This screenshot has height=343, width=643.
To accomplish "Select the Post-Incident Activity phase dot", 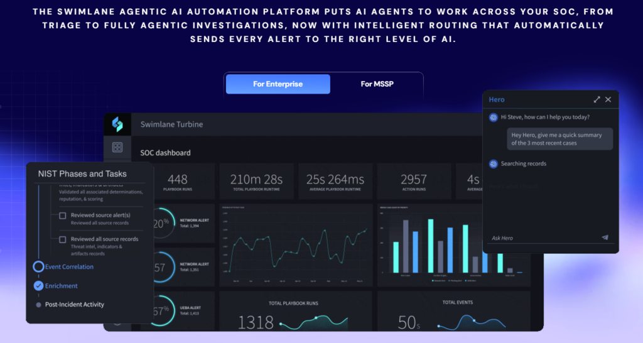I will coord(38,305).
